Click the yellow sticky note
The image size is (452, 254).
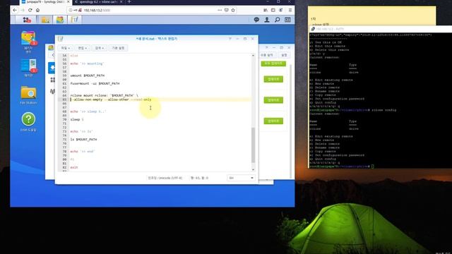[372, 16]
